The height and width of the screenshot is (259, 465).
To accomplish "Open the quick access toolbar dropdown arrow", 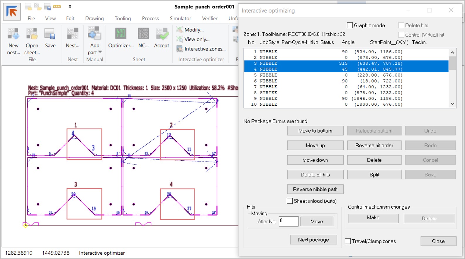I will point(70,6).
